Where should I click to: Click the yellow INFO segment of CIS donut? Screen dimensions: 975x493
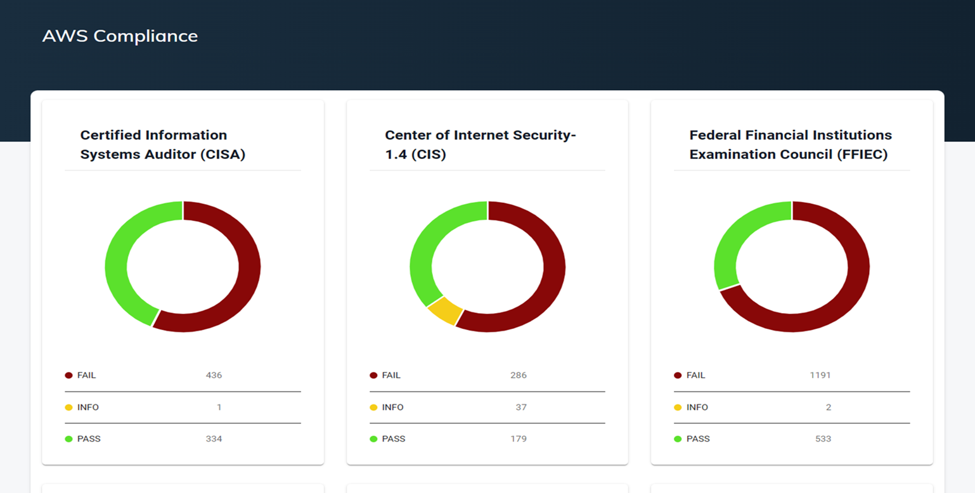tap(445, 311)
